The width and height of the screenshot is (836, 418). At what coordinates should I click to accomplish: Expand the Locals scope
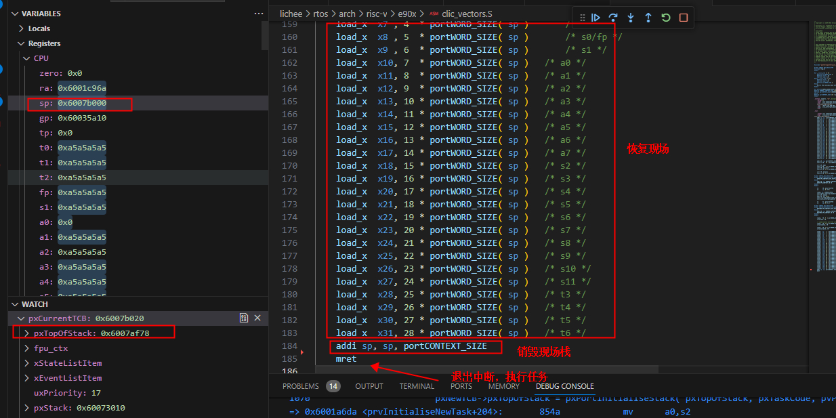tap(22, 28)
